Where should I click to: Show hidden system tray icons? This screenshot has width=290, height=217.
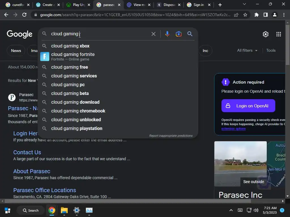231,210
